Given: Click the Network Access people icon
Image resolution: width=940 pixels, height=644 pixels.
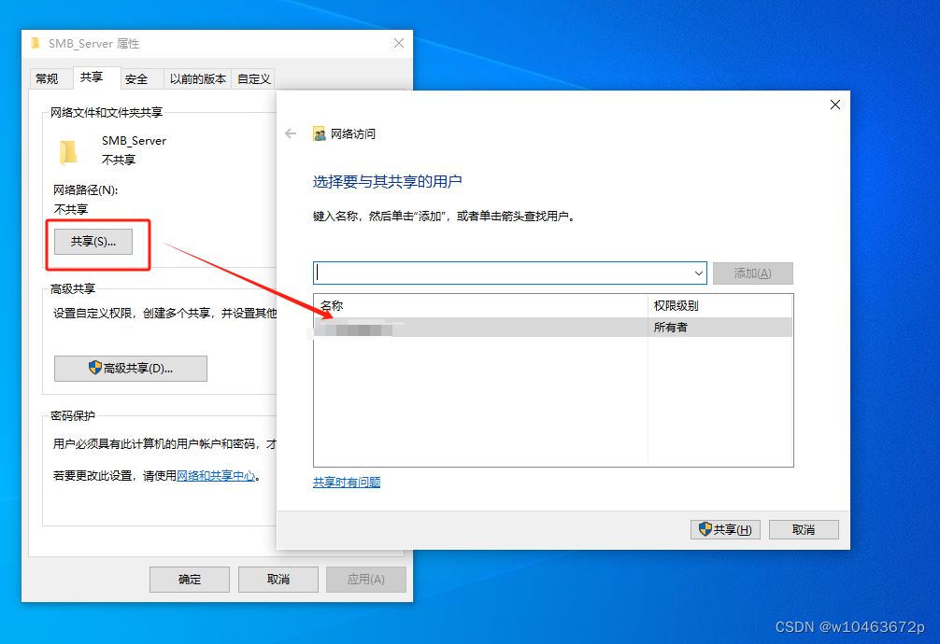Looking at the screenshot, I should tap(319, 133).
